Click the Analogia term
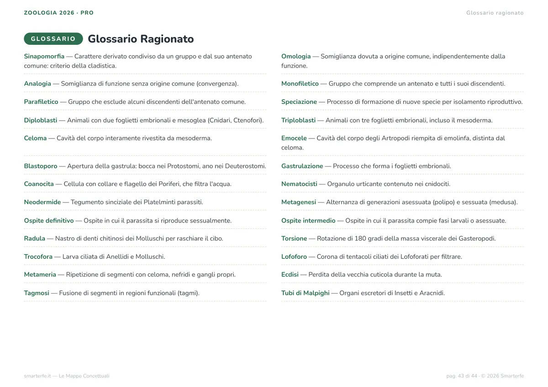Image resolution: width=548 pixels, height=387 pixels. [37, 84]
